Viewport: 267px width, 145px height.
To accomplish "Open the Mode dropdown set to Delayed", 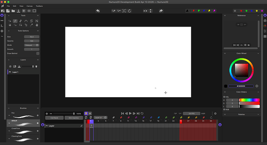I will click(x=32, y=45).
